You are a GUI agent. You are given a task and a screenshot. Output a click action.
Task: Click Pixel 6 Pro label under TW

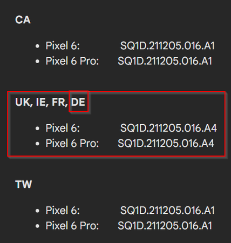pyautogui.click(x=72, y=226)
